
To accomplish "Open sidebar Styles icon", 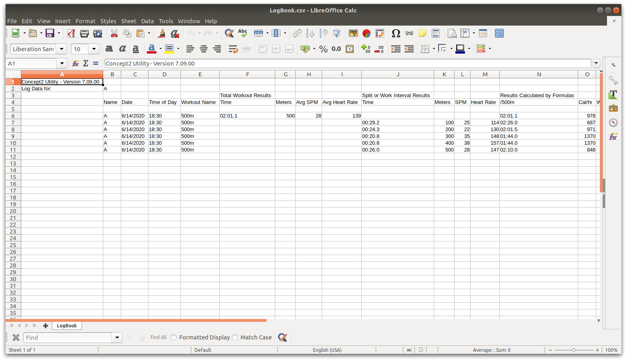I will [613, 94].
